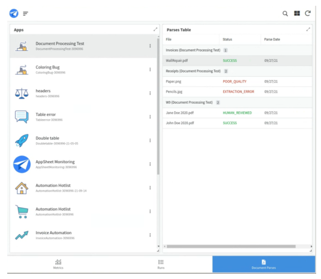321x279 pixels.
Task: Open the Pencils.jpg parse row
Action: pyautogui.click(x=237, y=92)
